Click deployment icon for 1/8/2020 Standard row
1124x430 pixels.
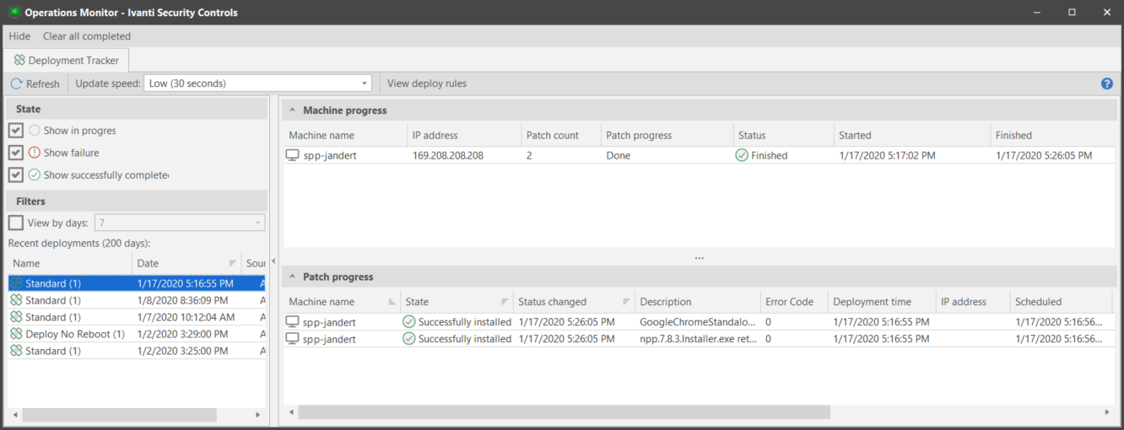pos(16,300)
